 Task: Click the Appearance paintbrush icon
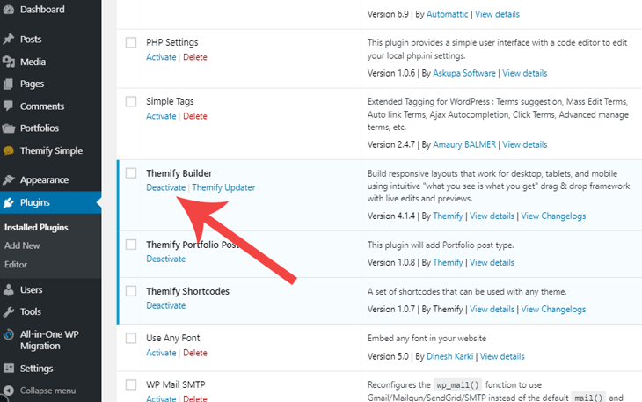coord(8,180)
